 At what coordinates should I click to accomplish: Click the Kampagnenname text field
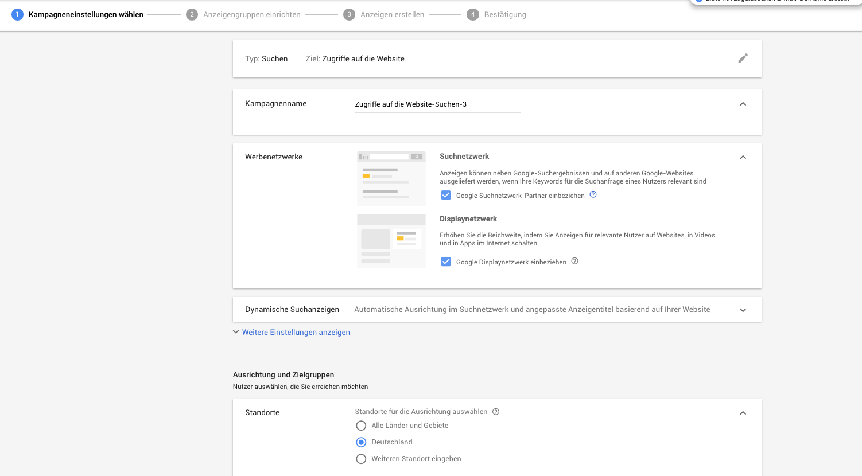click(x=437, y=104)
